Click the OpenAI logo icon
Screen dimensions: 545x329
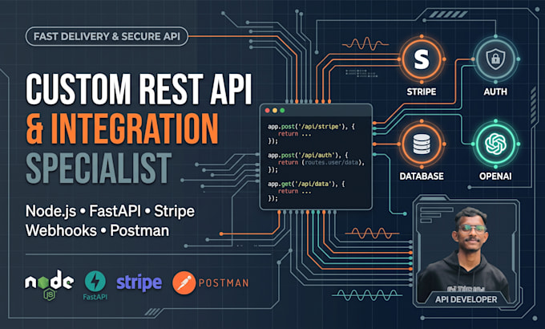coord(495,144)
